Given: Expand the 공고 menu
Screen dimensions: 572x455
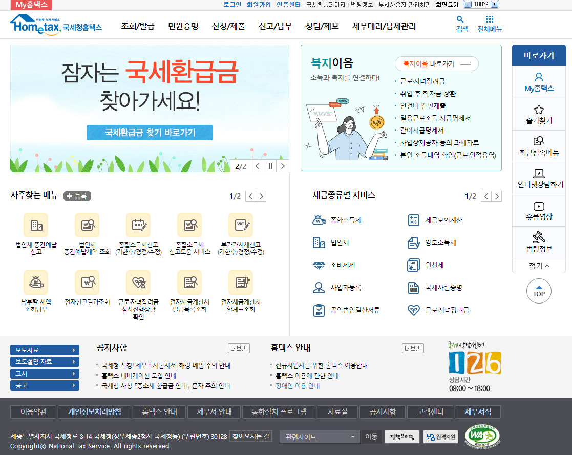Looking at the screenshot, I should (45, 385).
